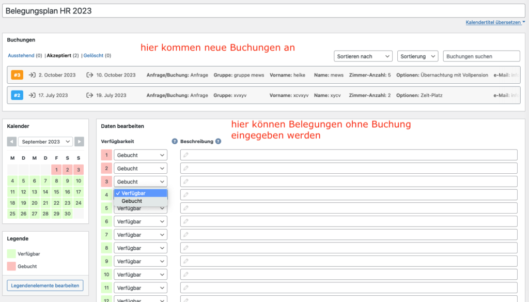Click the next month arrow in Kalender
Screen dimensions: 529x302
coord(79,142)
